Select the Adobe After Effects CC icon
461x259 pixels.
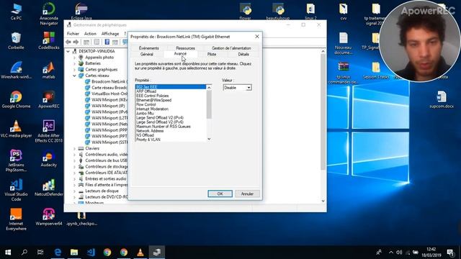tap(48, 131)
